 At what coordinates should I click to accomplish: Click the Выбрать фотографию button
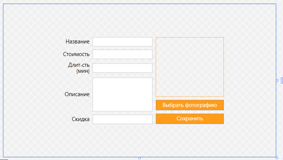point(190,105)
